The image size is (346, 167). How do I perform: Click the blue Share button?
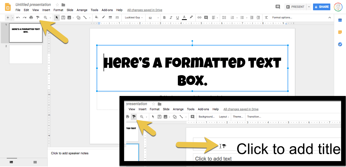321,7
